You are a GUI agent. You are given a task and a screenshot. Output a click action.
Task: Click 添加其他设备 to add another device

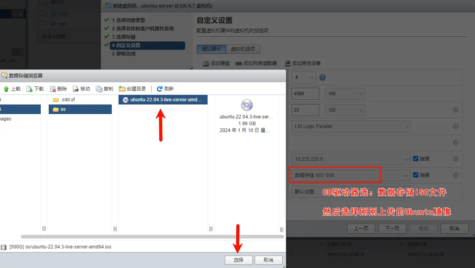303,63
